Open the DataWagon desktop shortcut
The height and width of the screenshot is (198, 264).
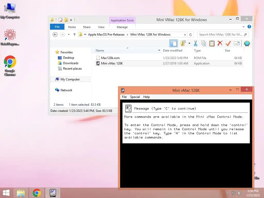10,37
